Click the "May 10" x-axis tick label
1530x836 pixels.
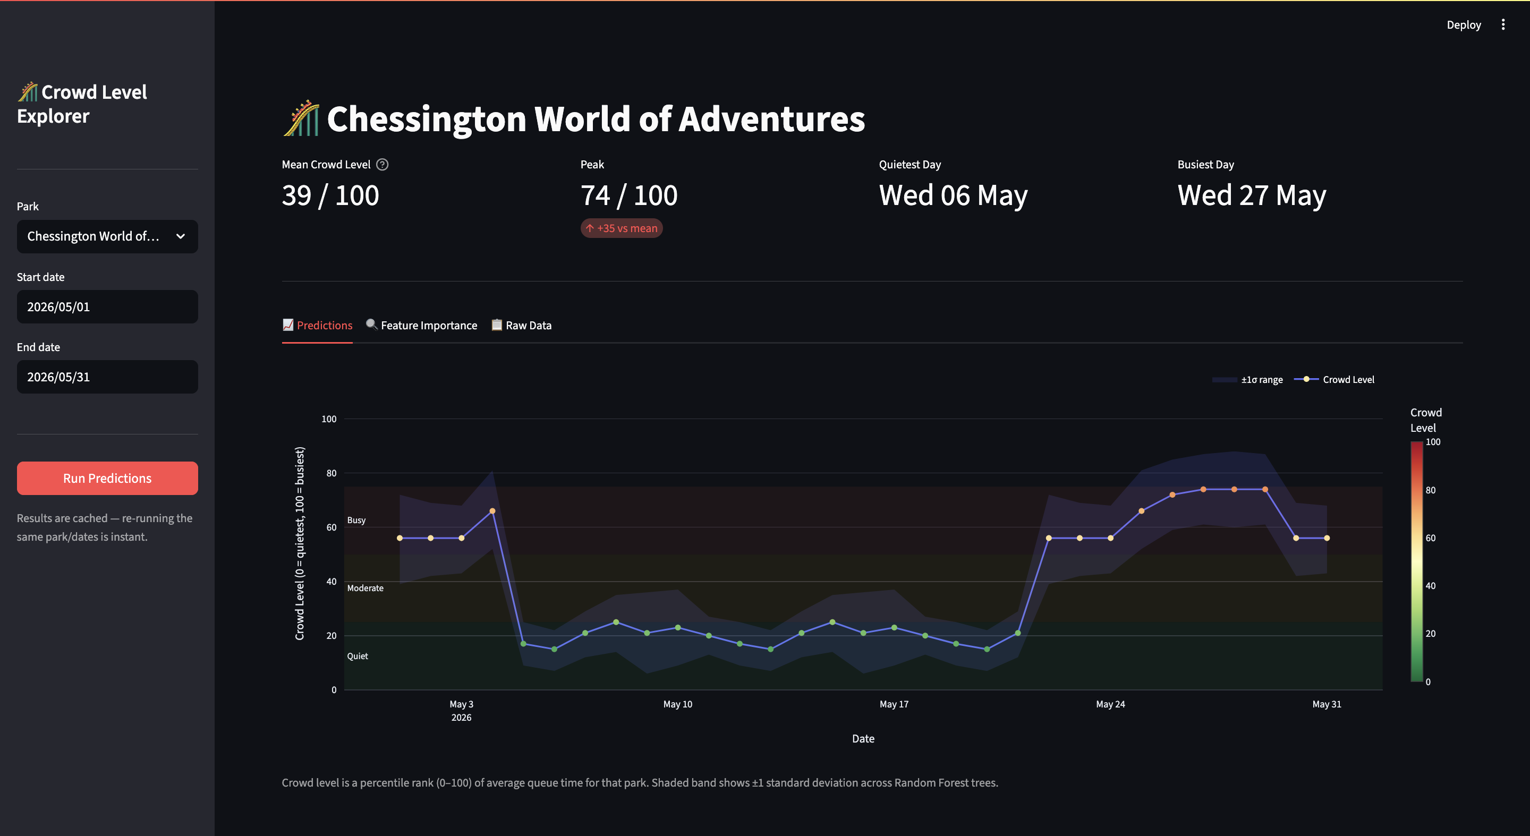point(678,704)
